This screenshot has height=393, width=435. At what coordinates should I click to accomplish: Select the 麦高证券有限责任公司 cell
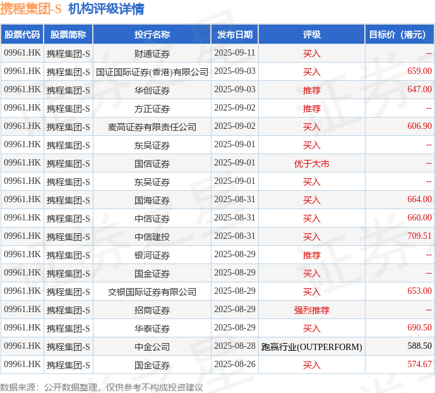coord(152,127)
